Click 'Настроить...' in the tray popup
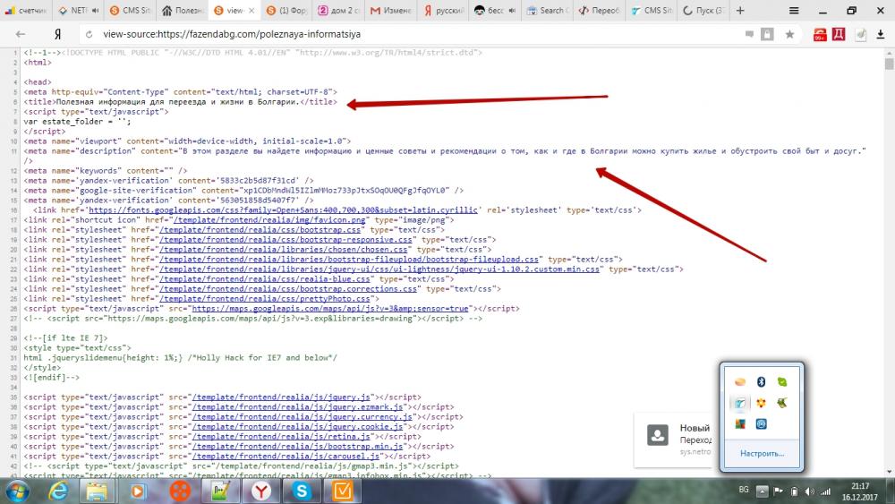895x504 pixels. (x=762, y=454)
